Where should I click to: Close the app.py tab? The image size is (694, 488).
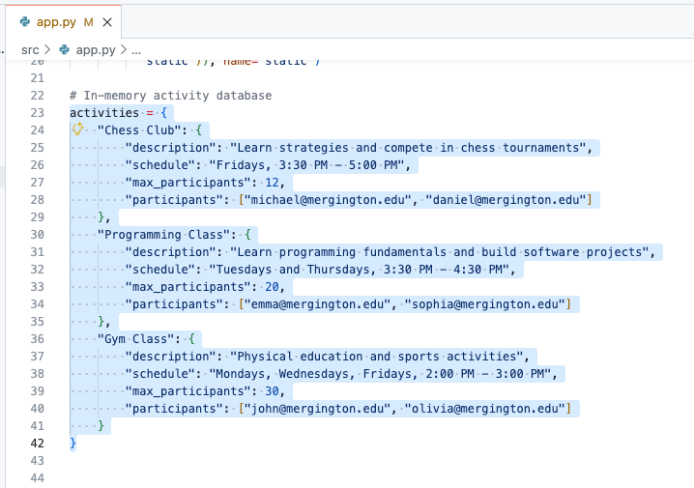point(107,22)
